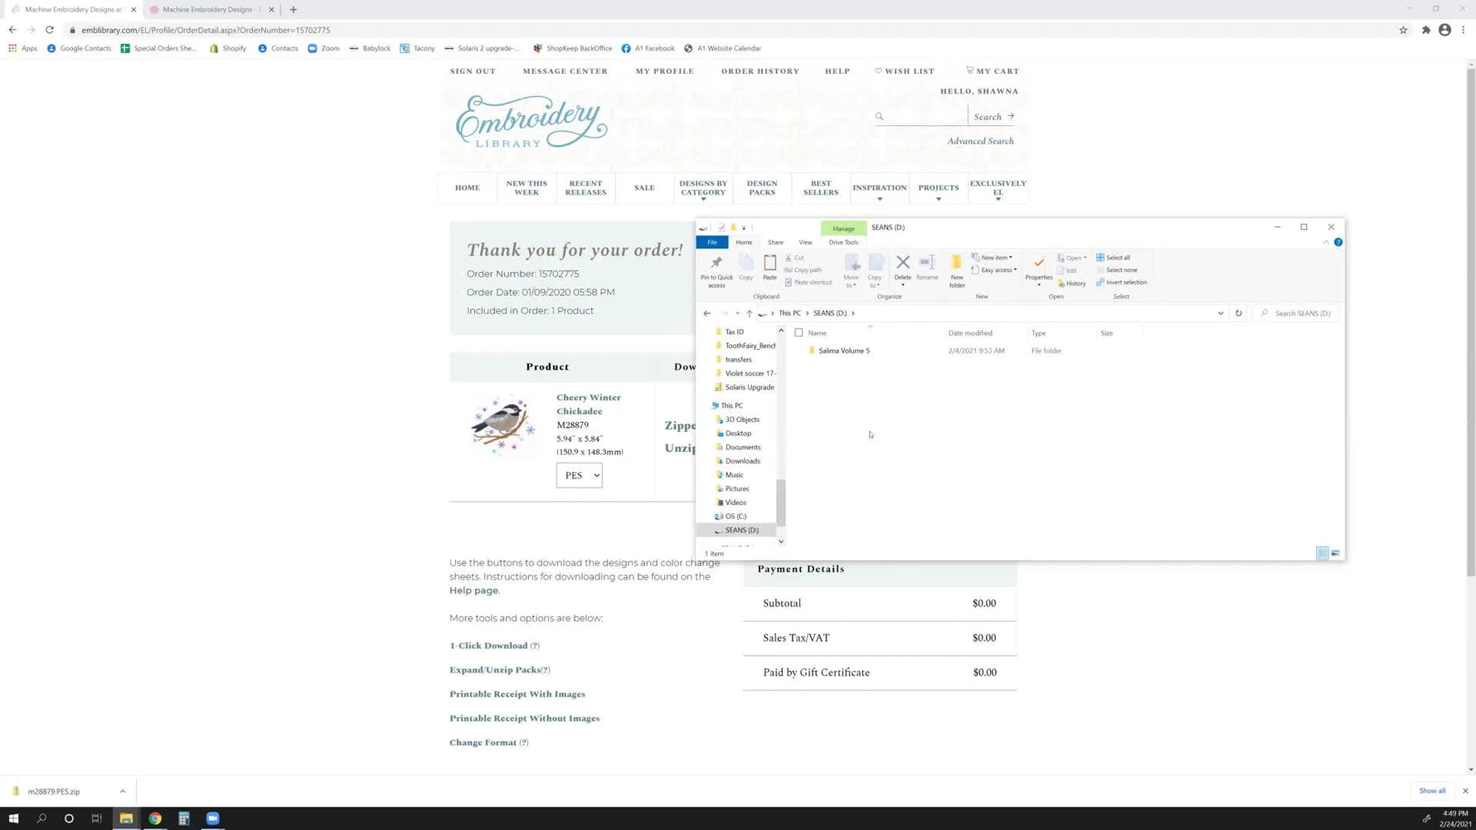Bookmark this page with the star icon
Viewport: 1476px width, 830px height.
pos(1403,30)
